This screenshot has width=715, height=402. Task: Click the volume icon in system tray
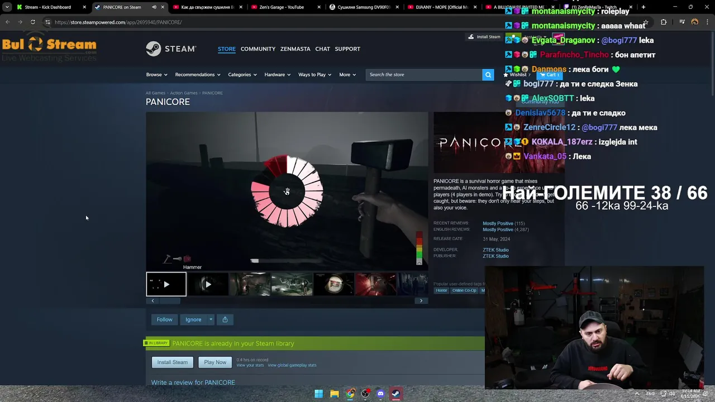click(672, 394)
